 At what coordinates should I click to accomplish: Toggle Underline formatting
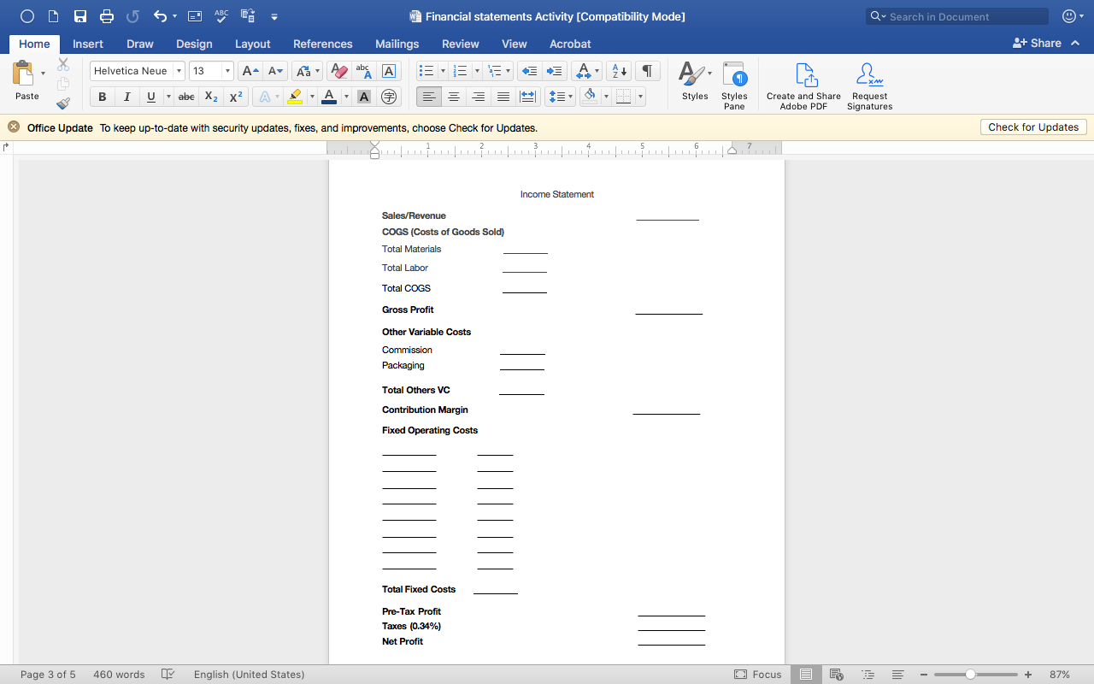tap(150, 97)
